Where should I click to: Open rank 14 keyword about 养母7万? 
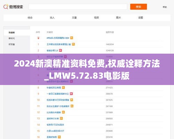(x=55, y=125)
